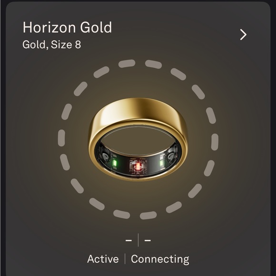The image size is (276, 276).
Task: Click the left green LED on ring
Action: click(114, 163)
